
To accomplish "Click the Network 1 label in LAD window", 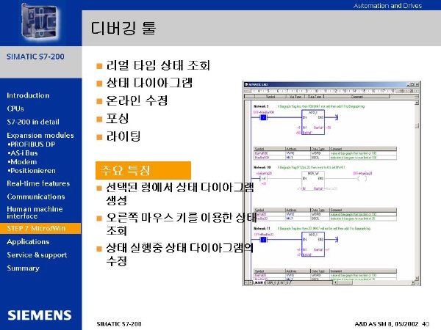I will [x=261, y=106].
